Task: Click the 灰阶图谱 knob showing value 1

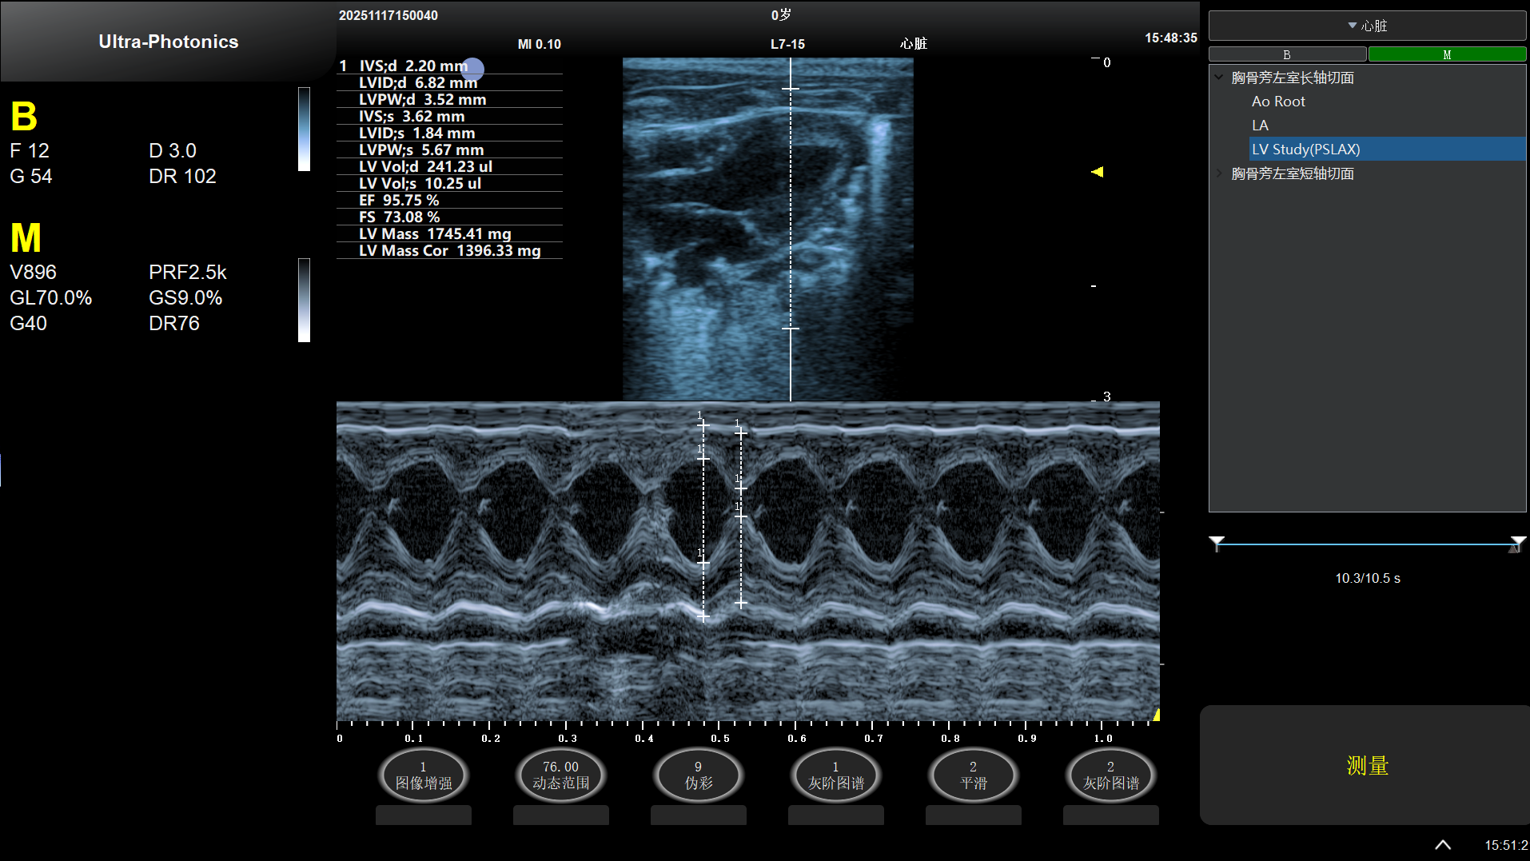Action: tap(835, 775)
